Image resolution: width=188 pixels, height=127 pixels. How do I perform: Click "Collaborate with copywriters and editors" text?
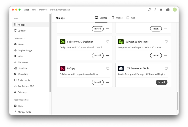click(79, 74)
